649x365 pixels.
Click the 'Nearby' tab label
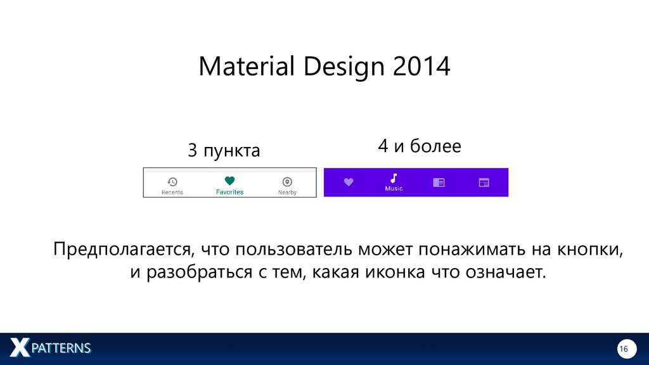coord(287,193)
